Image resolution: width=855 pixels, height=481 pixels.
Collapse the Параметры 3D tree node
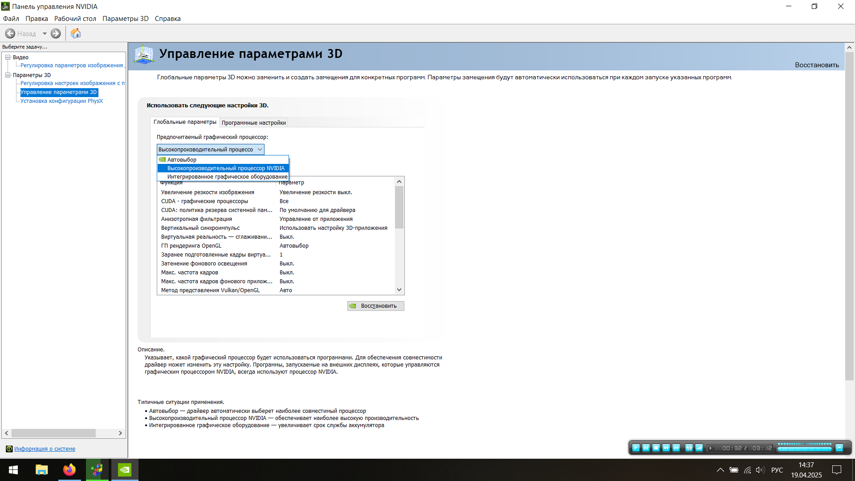coord(8,75)
